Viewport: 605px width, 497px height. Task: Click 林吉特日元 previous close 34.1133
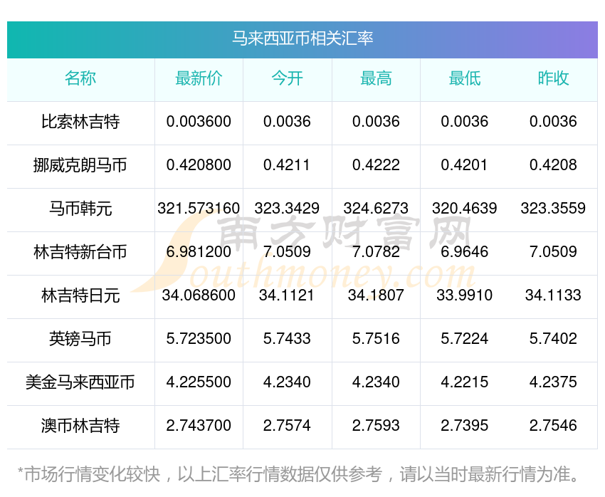pos(553,295)
